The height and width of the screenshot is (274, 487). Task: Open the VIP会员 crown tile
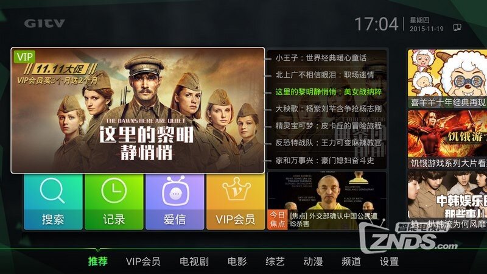click(x=236, y=202)
